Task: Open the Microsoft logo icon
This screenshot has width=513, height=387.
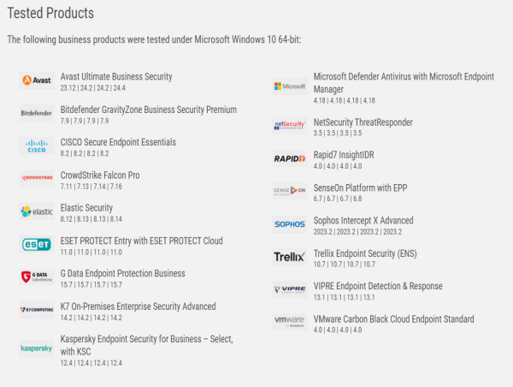Action: (x=290, y=86)
